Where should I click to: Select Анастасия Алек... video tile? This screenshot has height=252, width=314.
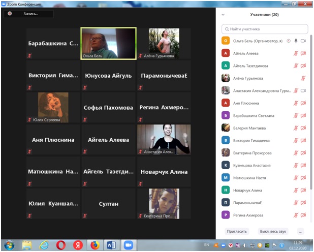(164, 140)
